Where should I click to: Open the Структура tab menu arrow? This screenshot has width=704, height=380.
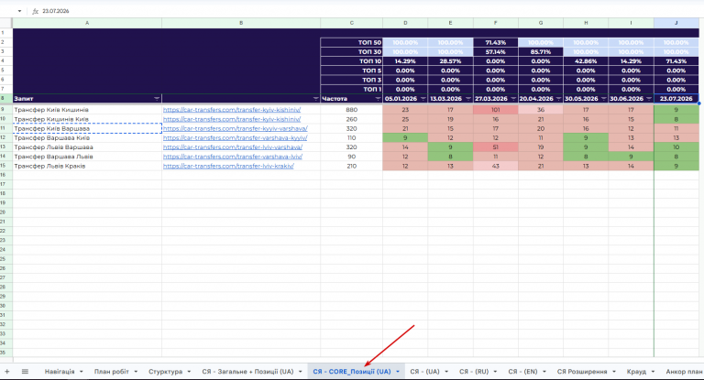coord(189,372)
